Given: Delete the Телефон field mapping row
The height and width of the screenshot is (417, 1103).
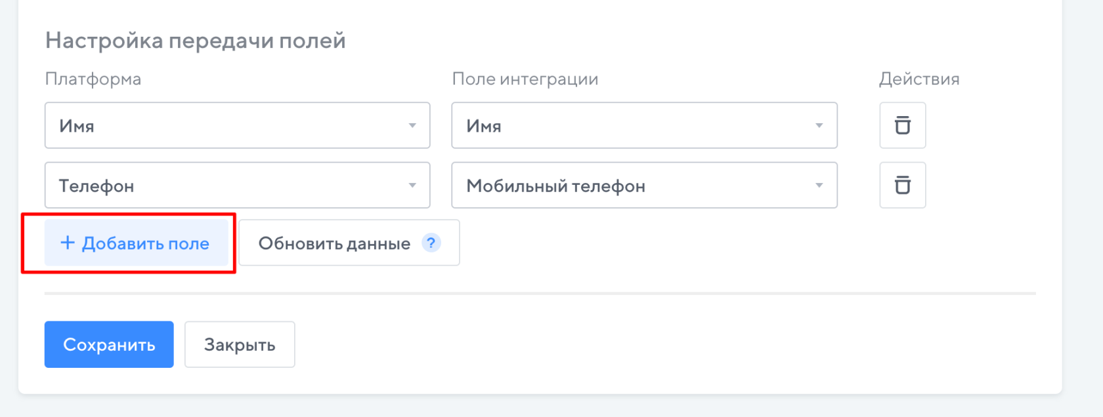Looking at the screenshot, I should [x=902, y=186].
